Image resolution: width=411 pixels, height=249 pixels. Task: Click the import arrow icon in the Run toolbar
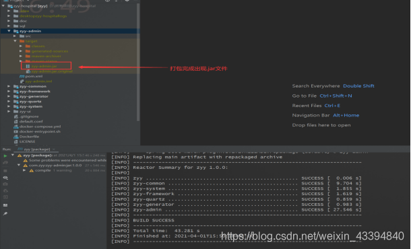coord(5,197)
